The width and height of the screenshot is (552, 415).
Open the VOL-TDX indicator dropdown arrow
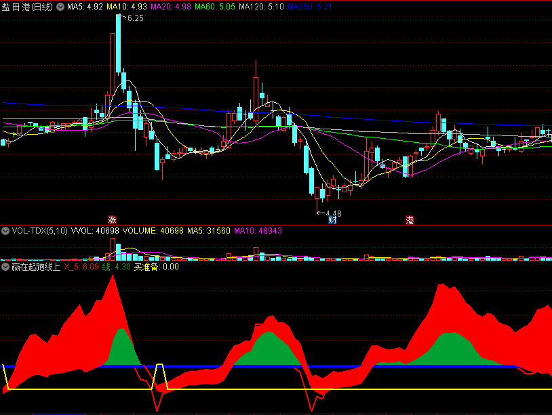5,231
